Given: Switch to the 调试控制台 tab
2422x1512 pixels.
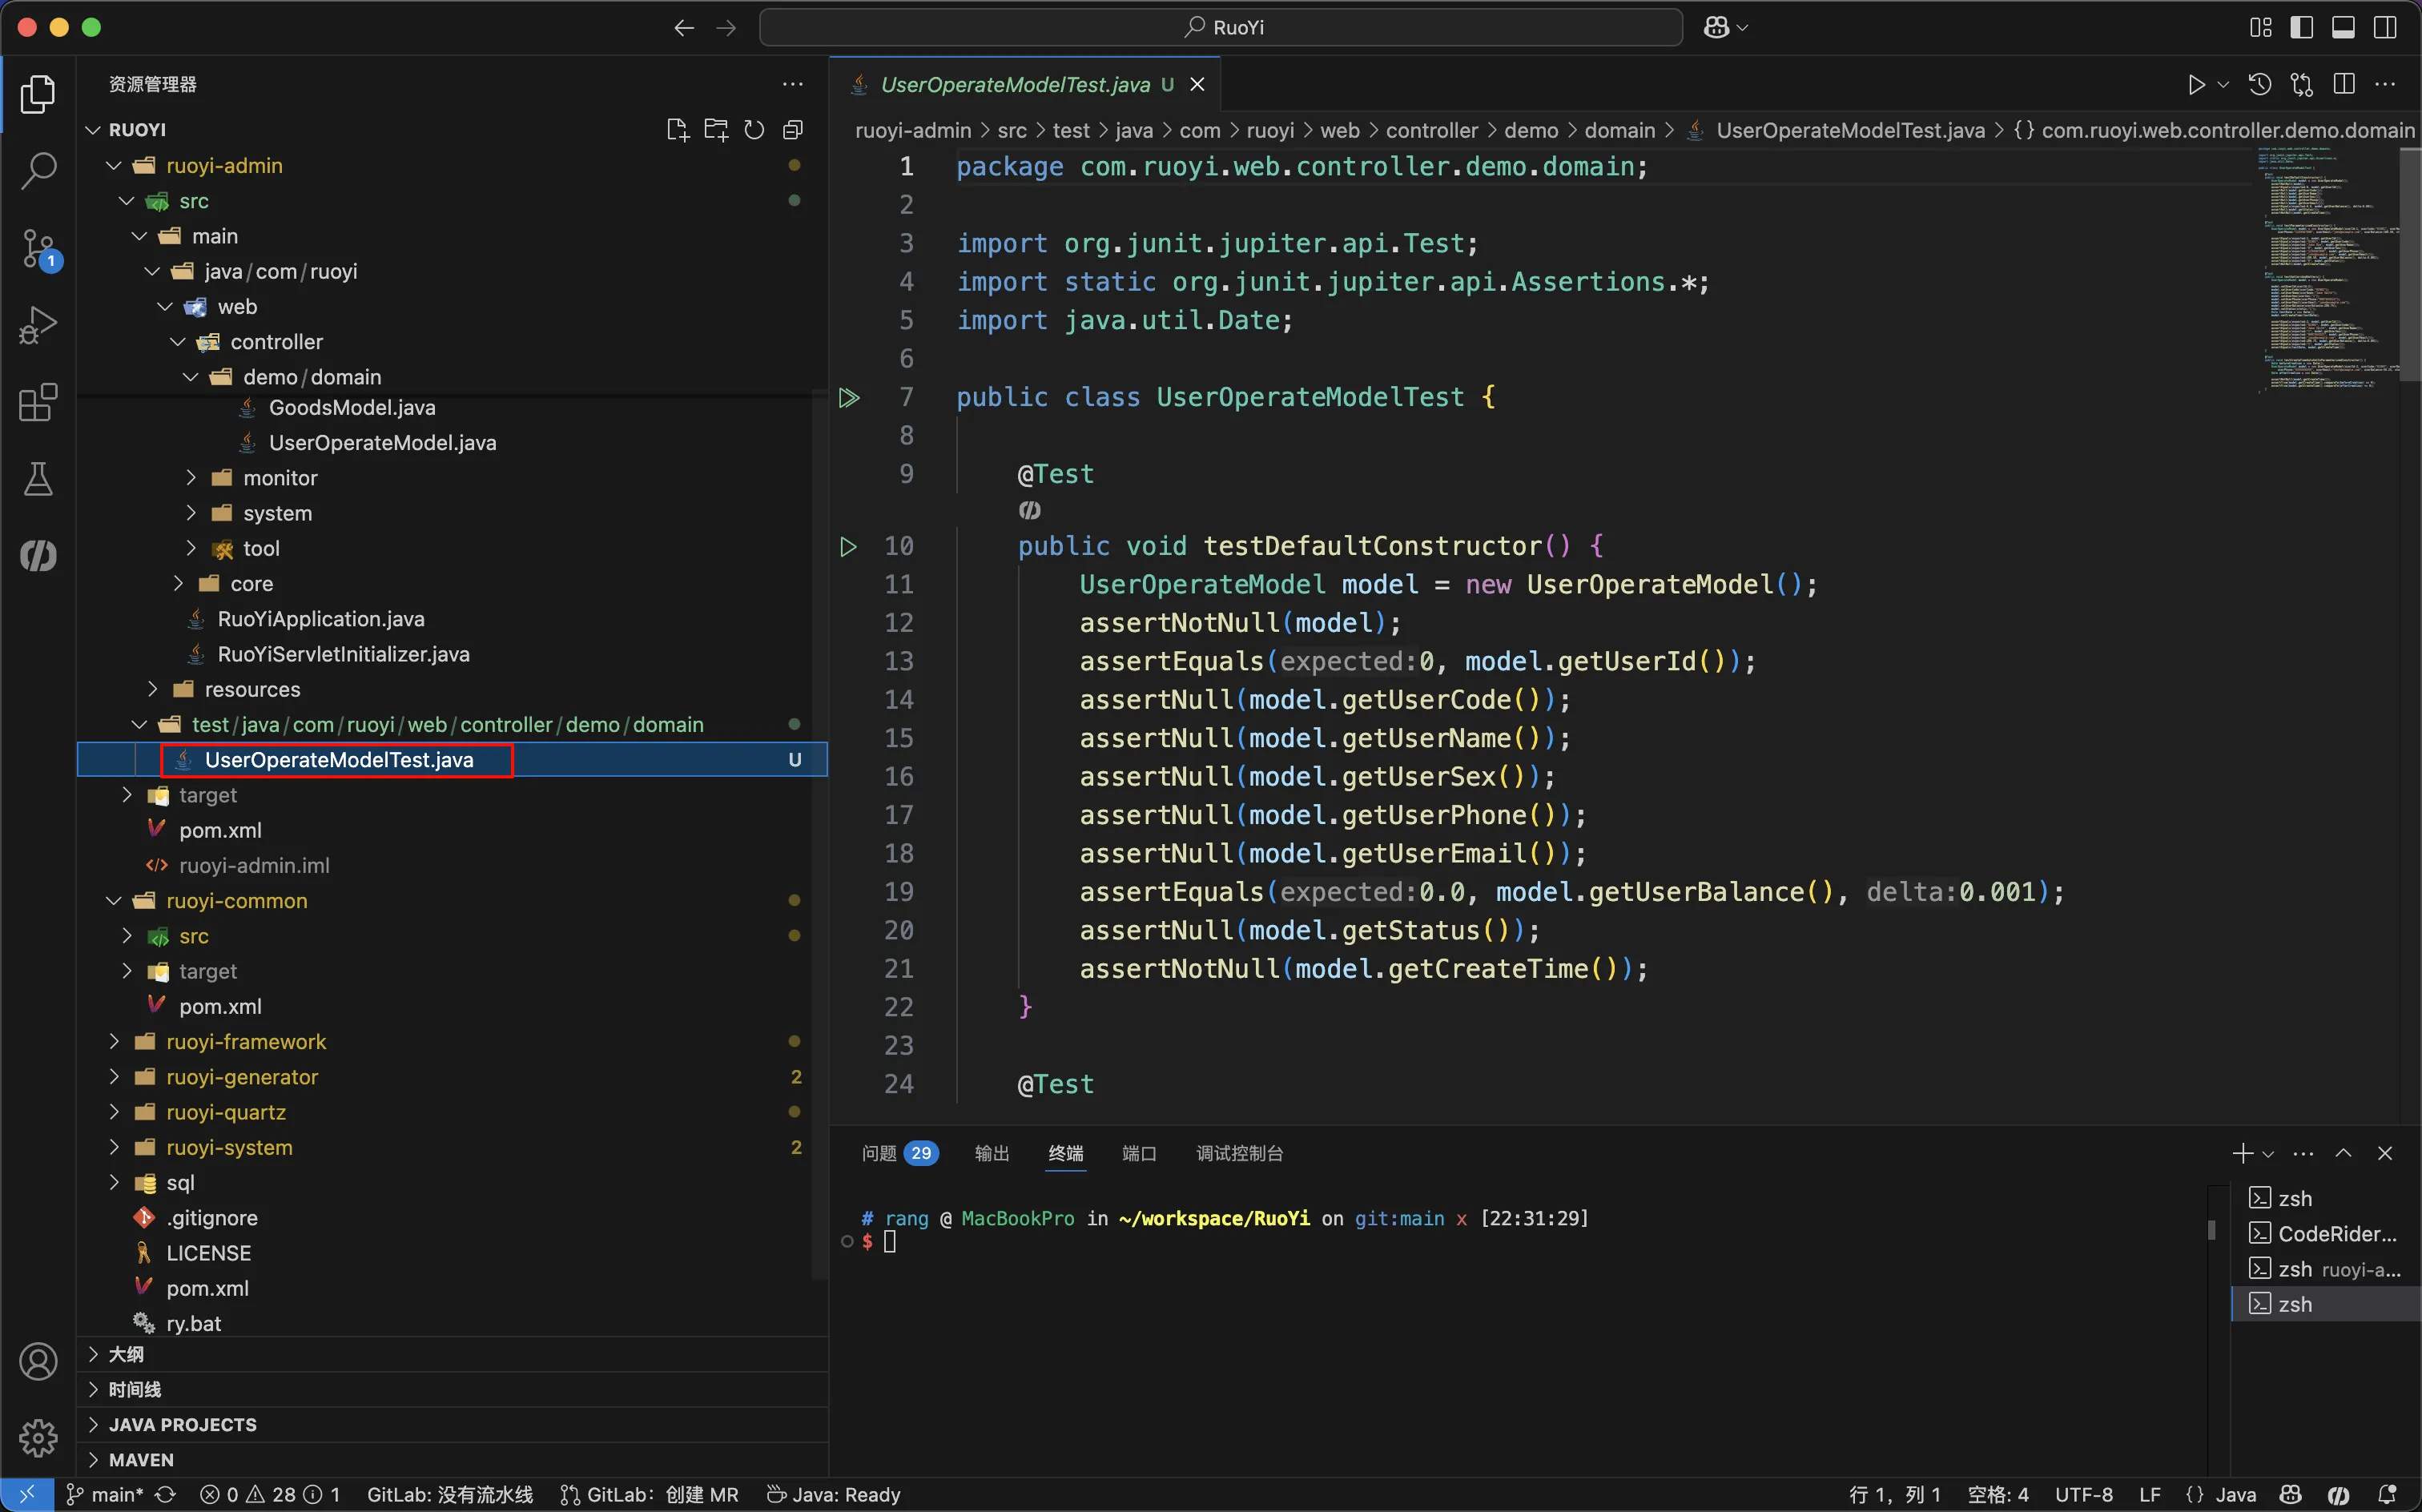Looking at the screenshot, I should (x=1239, y=1153).
